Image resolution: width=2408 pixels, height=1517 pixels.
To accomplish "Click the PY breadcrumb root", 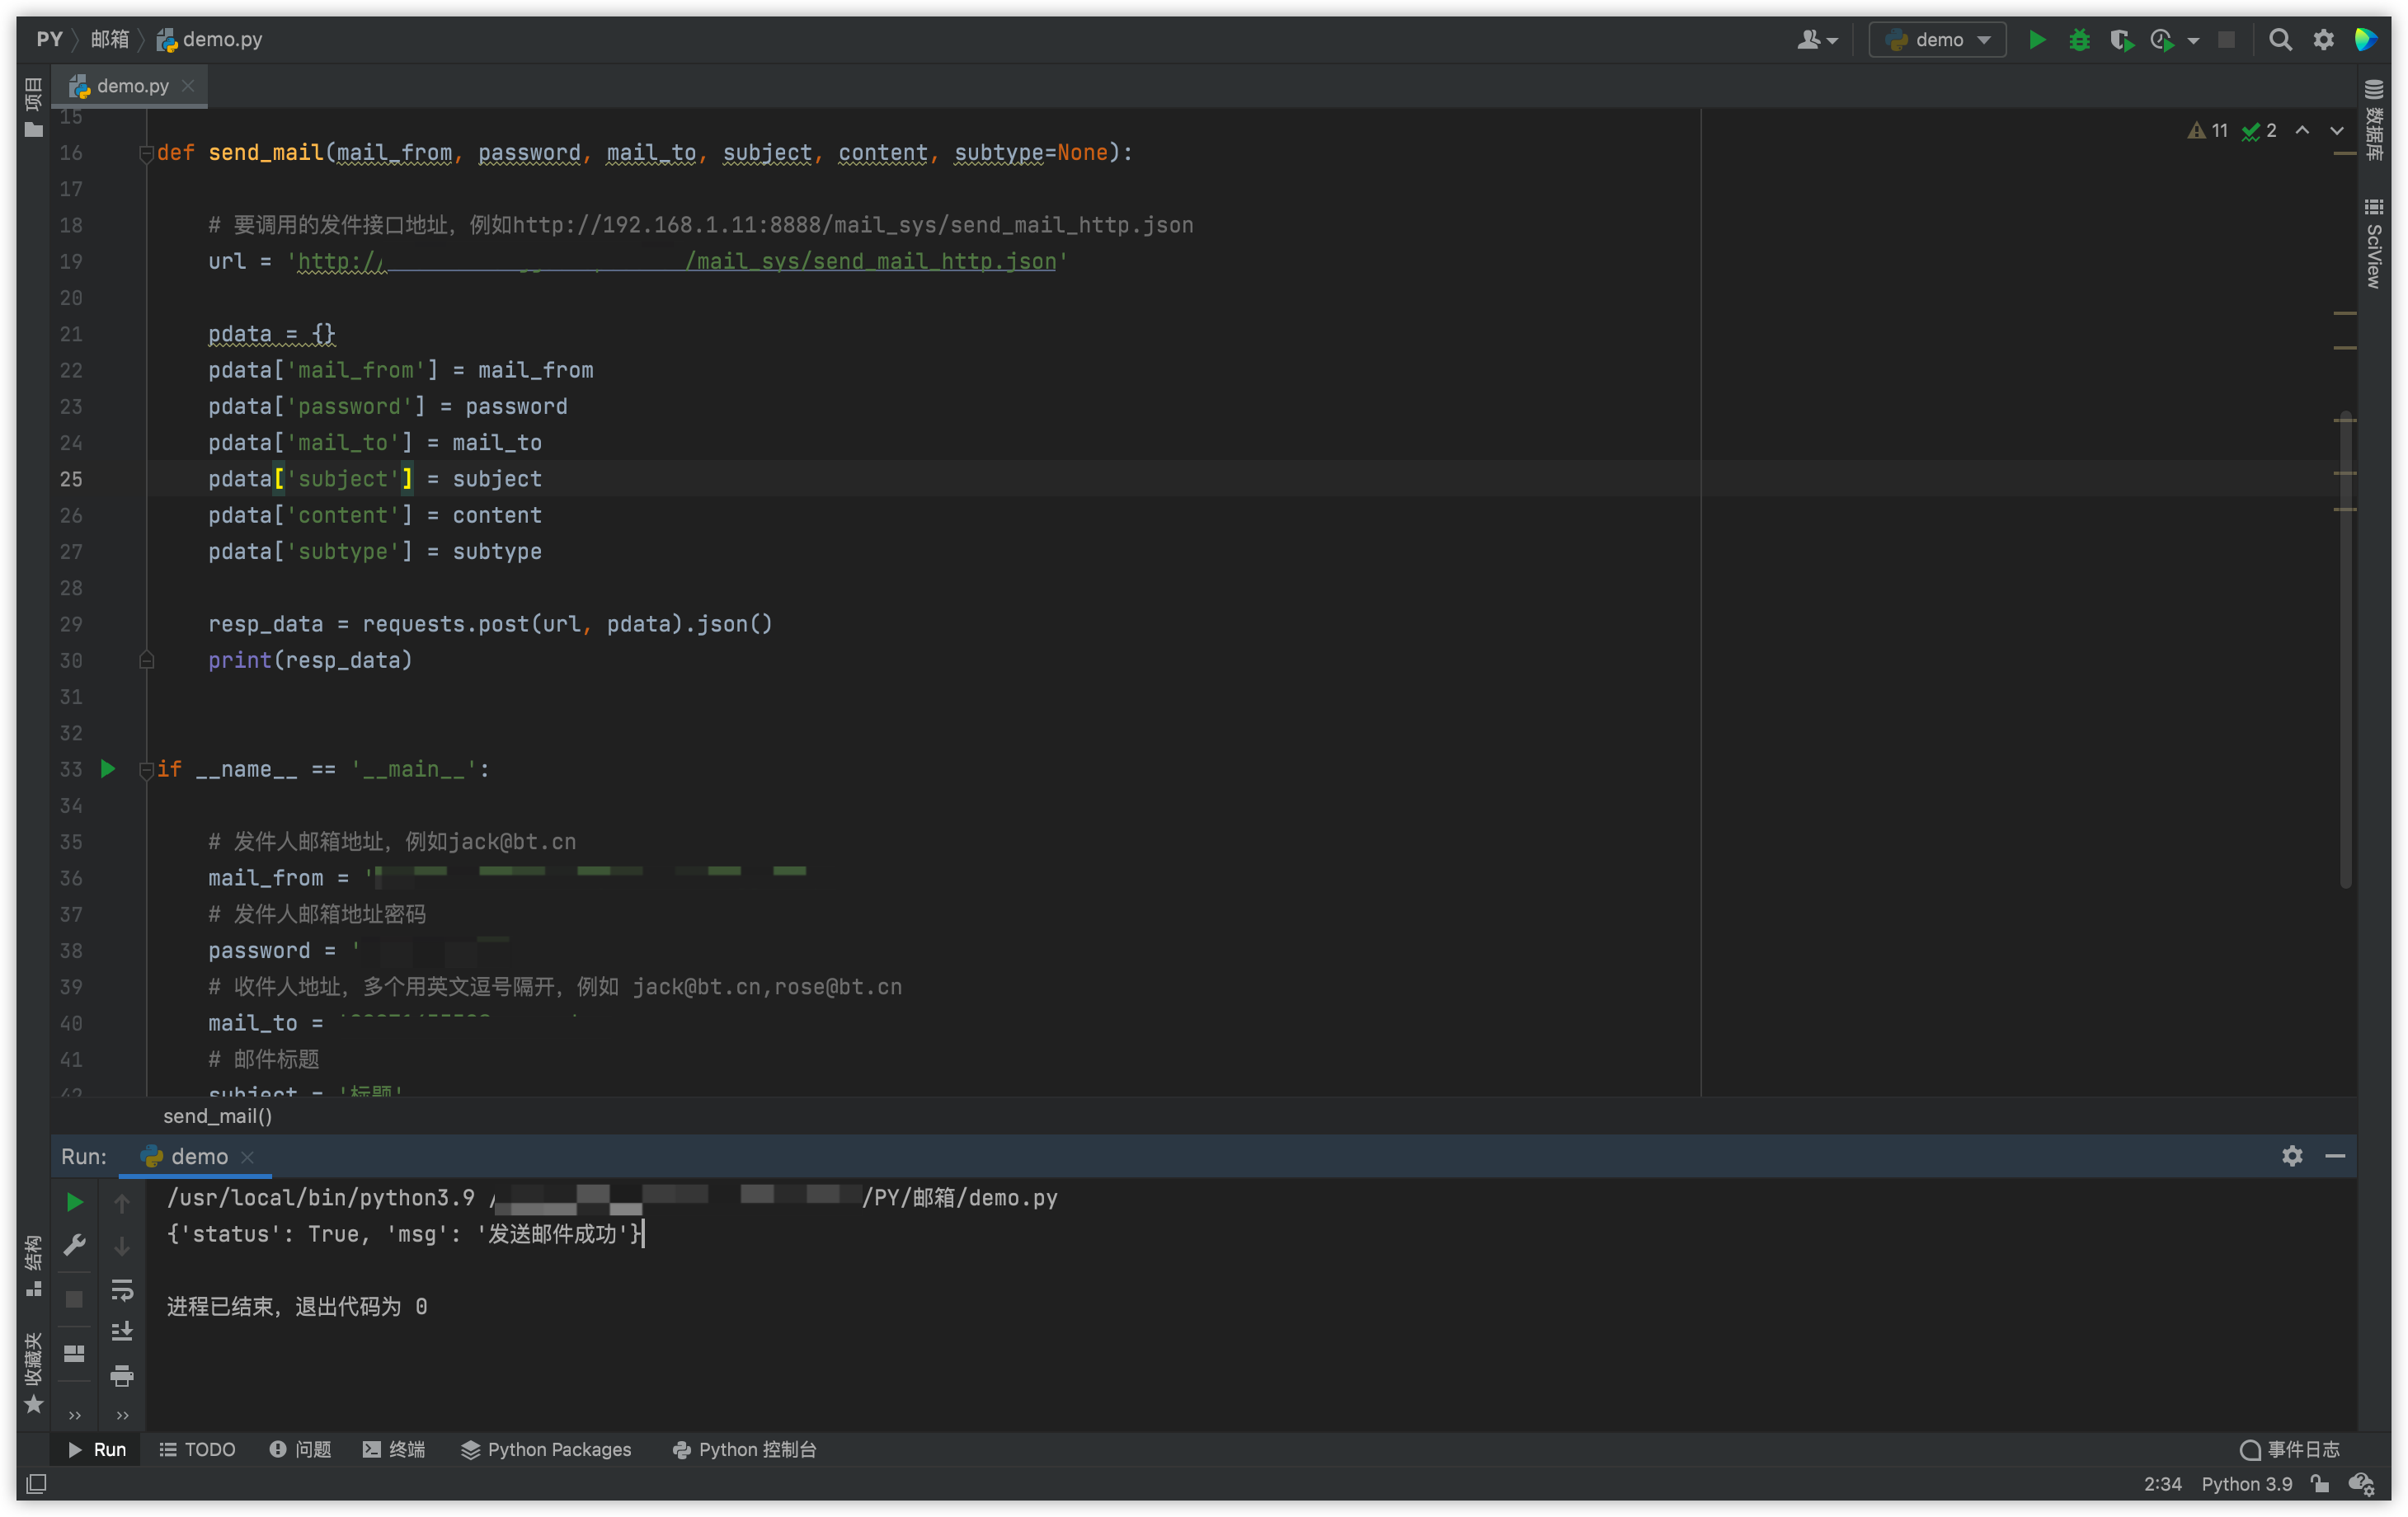I will [49, 39].
